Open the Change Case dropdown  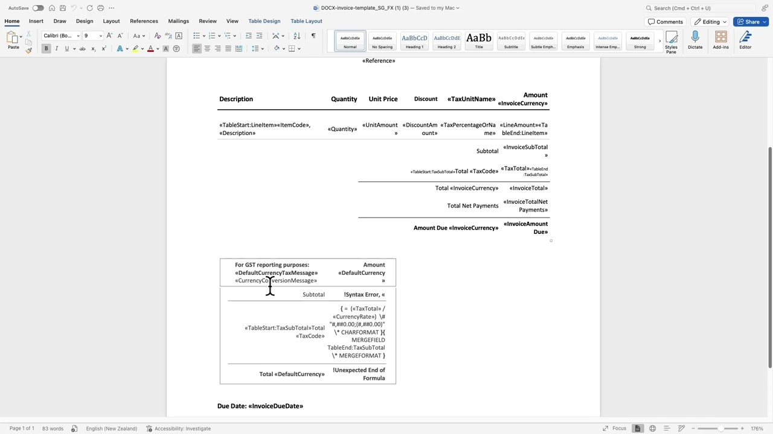click(x=138, y=36)
